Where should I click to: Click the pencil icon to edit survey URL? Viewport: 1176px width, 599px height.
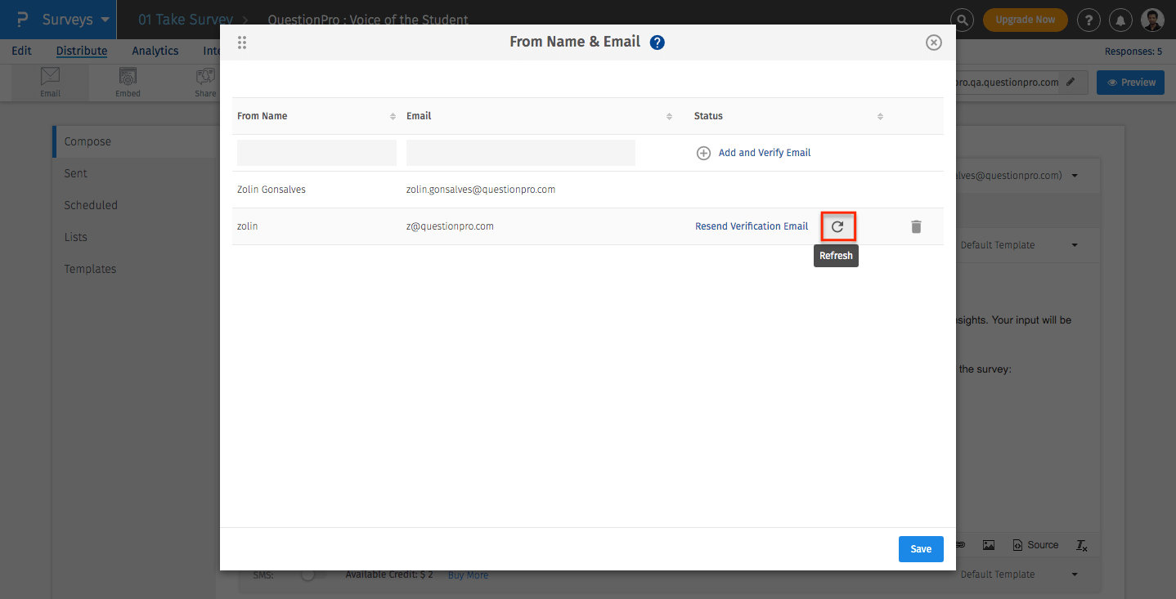1071,82
